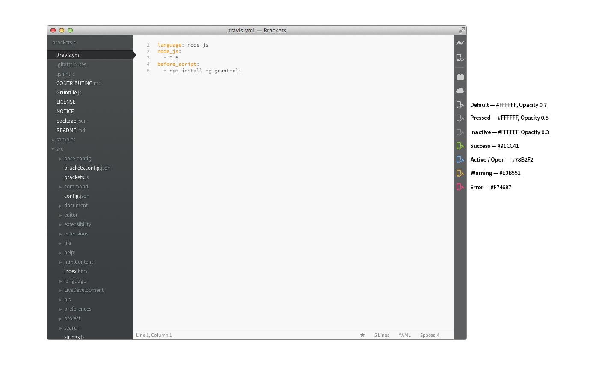Screen dimensions: 599x365
Task: Click the 'node_js:' code line
Action: tap(169, 51)
